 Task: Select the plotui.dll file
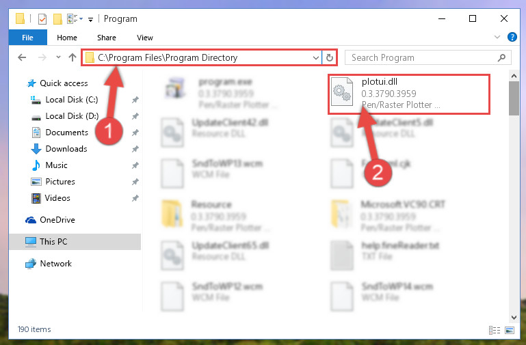tap(409, 94)
